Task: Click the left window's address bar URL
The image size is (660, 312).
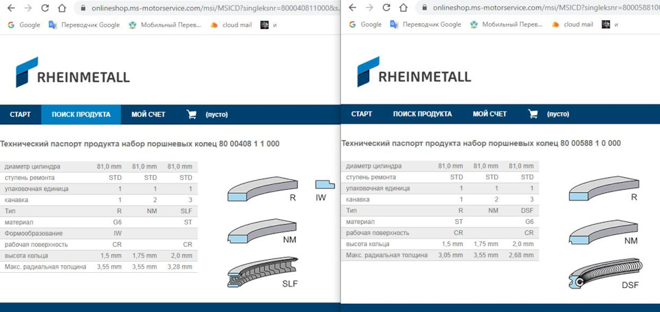Action: click(x=215, y=8)
